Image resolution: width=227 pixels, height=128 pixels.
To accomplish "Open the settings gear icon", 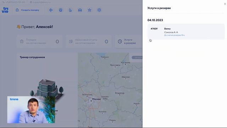I will pyautogui.click(x=99, y=10).
